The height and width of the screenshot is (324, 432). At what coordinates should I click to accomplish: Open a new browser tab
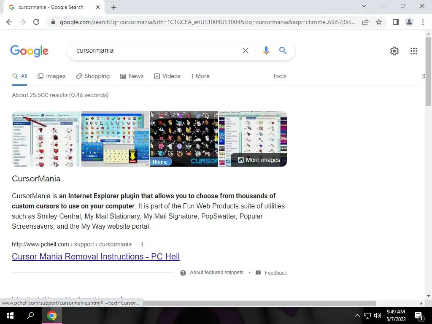(114, 8)
